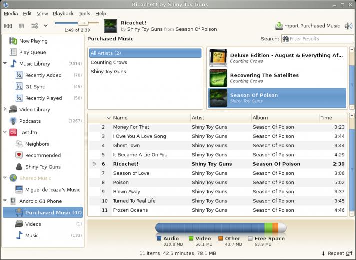
Task: Collapse the Music Library tree
Action: click(x=5, y=63)
